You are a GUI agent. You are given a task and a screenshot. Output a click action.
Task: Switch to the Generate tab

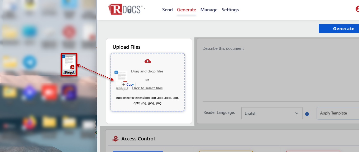pos(186,10)
